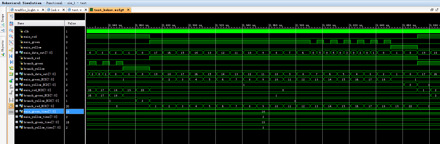
Task: Expand branch_yellow_time[7:0] bus
Action: [x=17, y=127]
